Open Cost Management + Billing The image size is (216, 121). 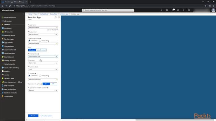click(x=12, y=82)
